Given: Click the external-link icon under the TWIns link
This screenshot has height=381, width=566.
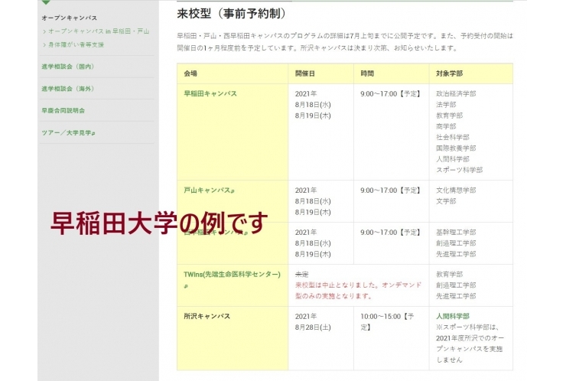Looking at the screenshot, I should 186,286.
